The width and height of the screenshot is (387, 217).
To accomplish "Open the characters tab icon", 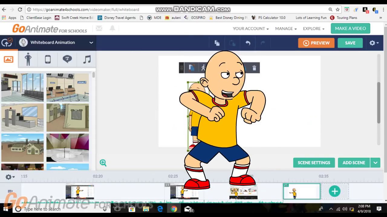I will coord(28,59).
